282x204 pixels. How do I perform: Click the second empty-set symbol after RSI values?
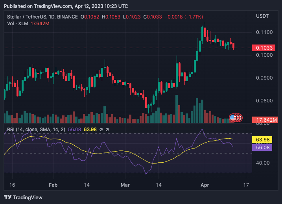tap(107, 130)
